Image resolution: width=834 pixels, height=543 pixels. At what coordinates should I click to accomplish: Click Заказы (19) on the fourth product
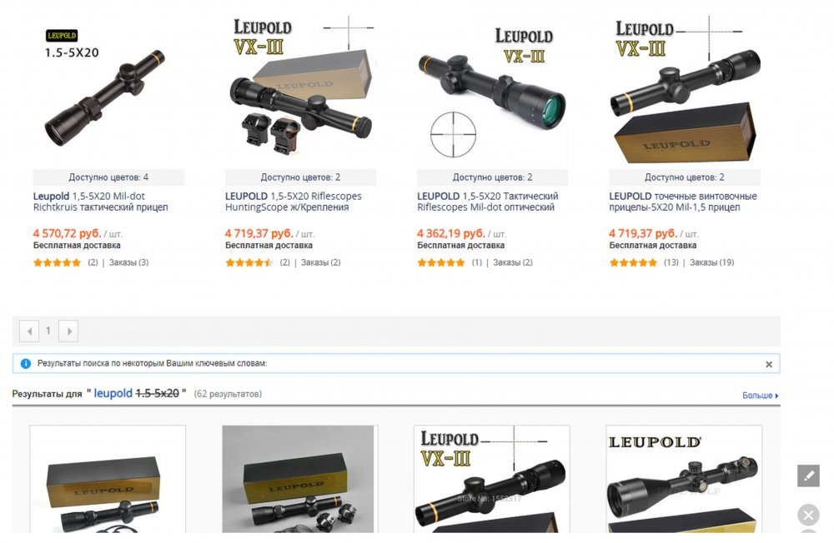tap(711, 262)
